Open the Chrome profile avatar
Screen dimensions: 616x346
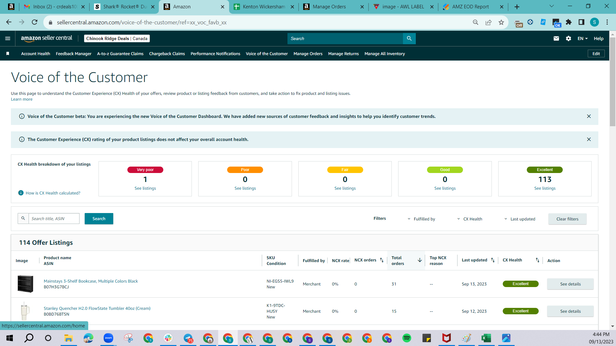point(595,22)
